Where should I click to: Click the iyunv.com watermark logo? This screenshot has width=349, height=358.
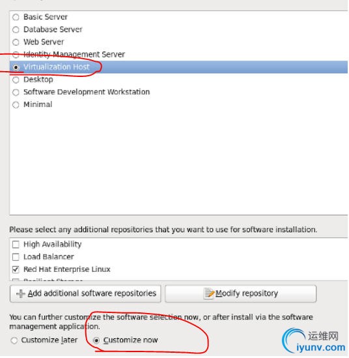click(314, 341)
